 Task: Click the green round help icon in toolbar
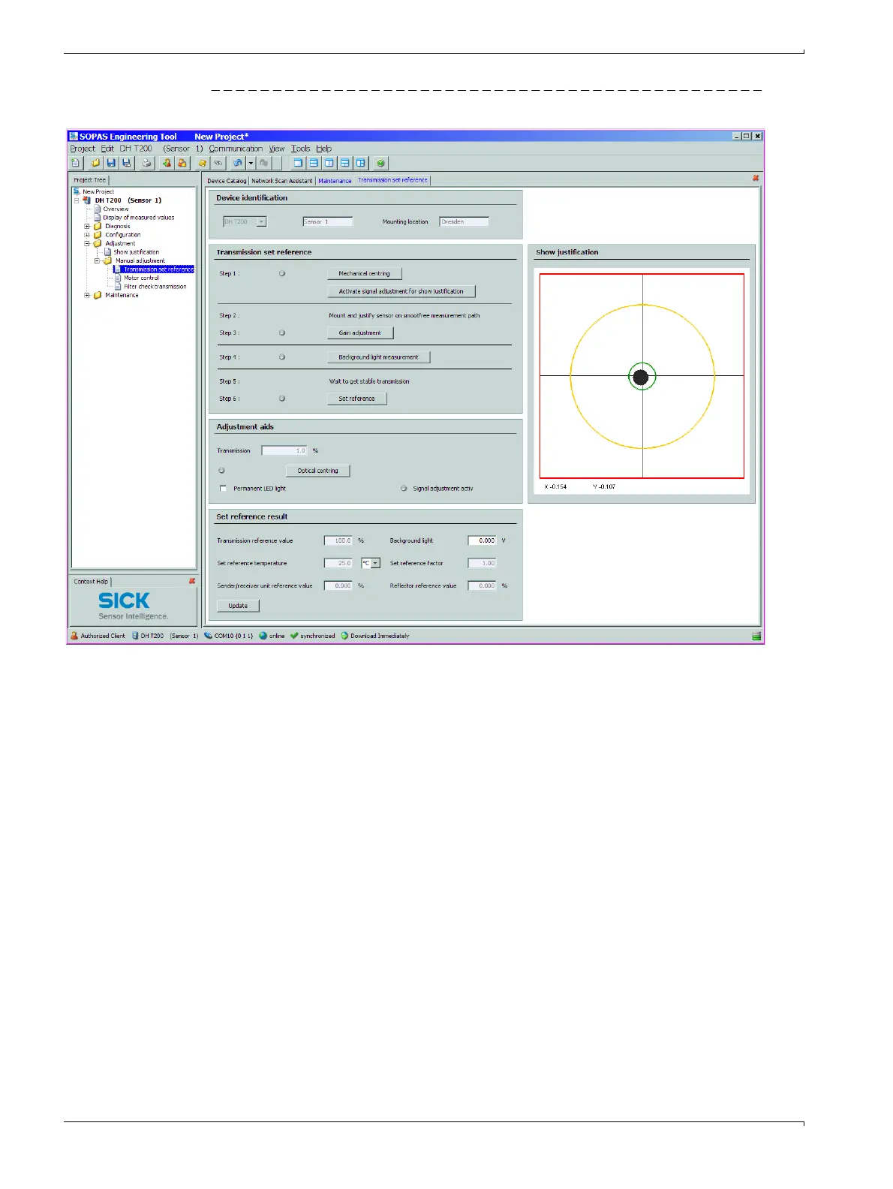point(380,163)
